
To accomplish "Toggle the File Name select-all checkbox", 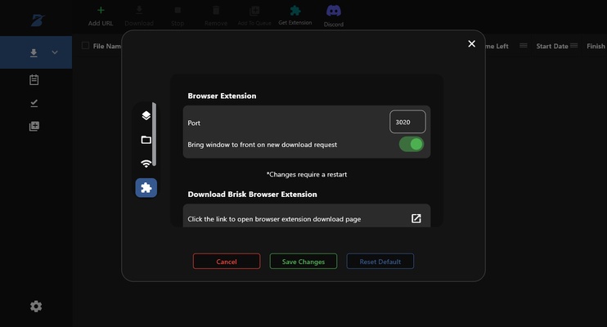I will coord(86,46).
